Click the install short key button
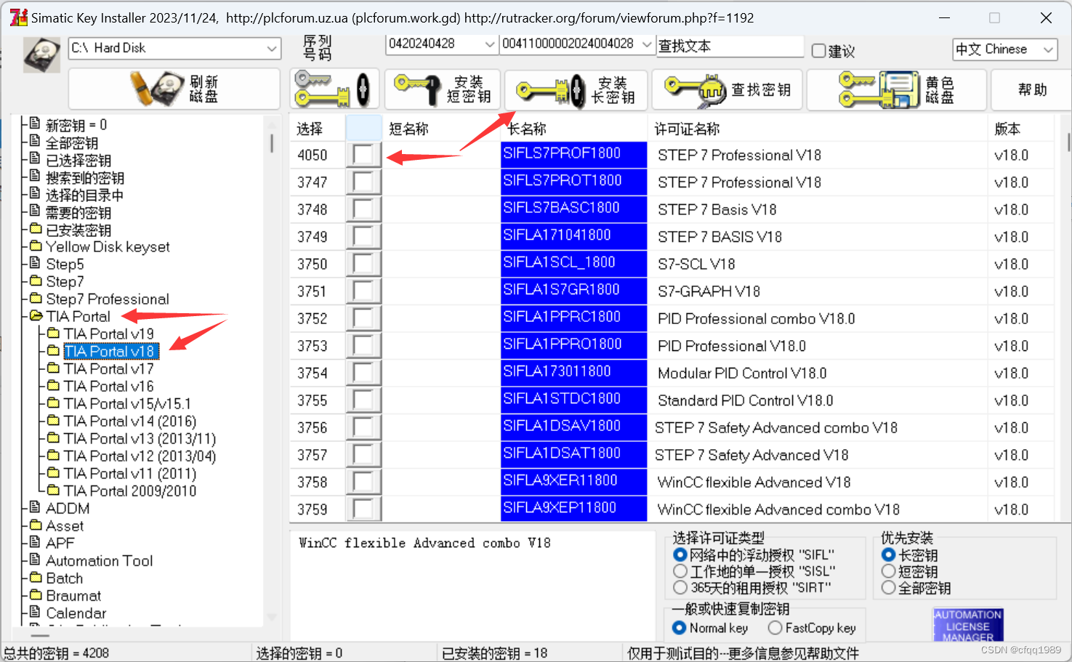Viewport: 1072px width, 662px height. click(x=443, y=89)
